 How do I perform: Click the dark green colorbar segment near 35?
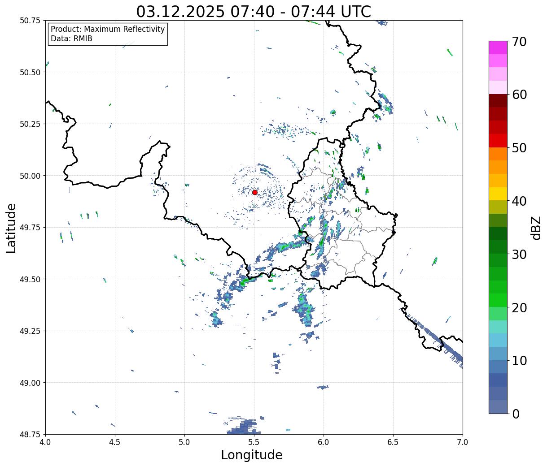498,233
